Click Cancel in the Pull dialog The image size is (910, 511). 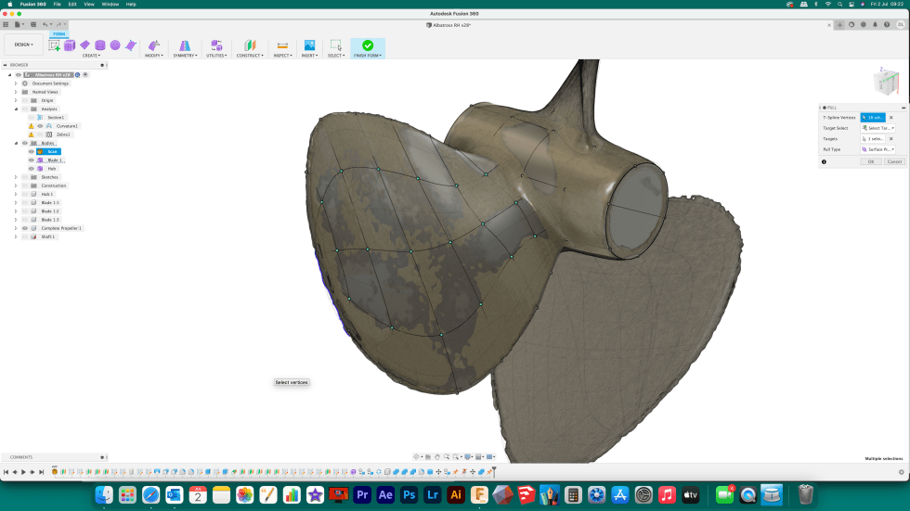[x=894, y=161]
